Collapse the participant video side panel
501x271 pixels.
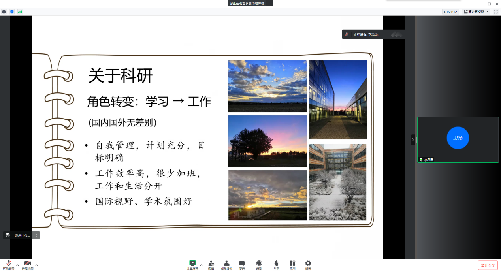click(x=413, y=139)
